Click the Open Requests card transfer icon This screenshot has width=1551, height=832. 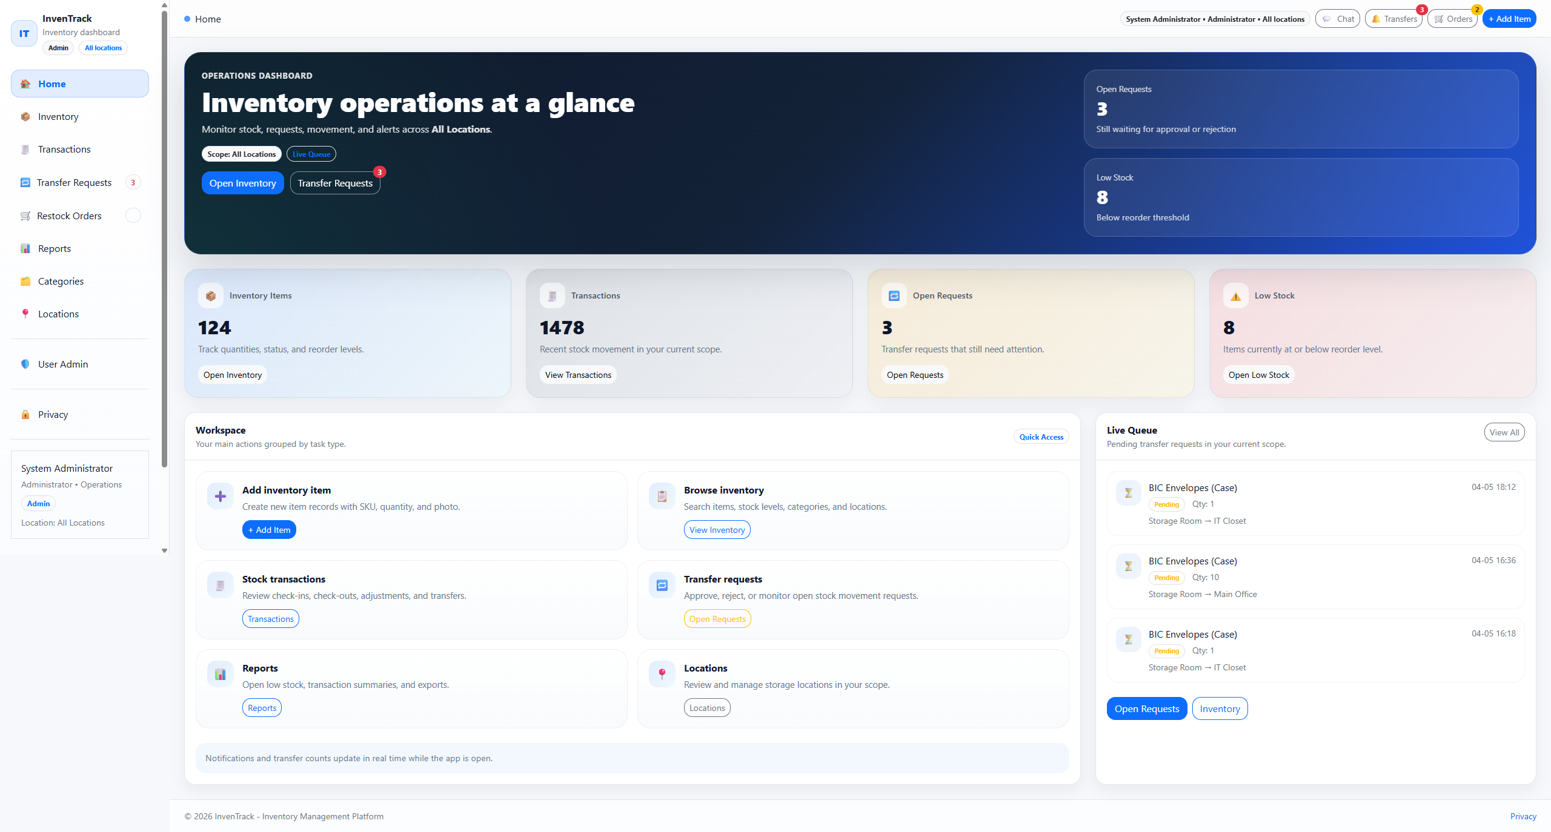coord(894,296)
